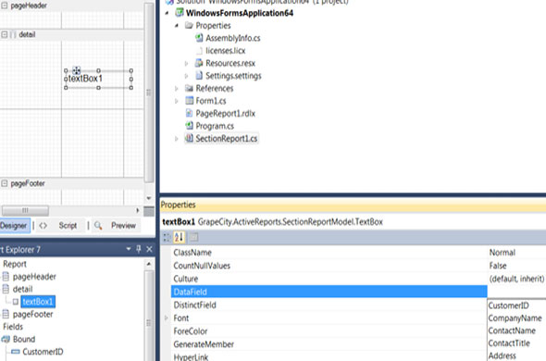The height and width of the screenshot is (361, 546).
Task: Click the move handle of textBox1
Action: click(77, 70)
